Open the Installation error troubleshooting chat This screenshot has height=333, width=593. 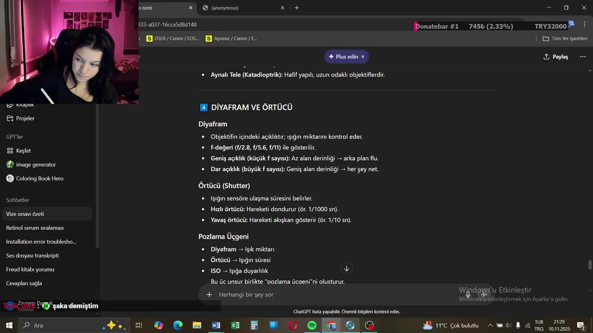coord(48,242)
